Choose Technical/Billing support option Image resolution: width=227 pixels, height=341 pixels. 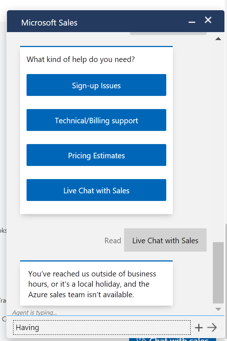(x=96, y=120)
